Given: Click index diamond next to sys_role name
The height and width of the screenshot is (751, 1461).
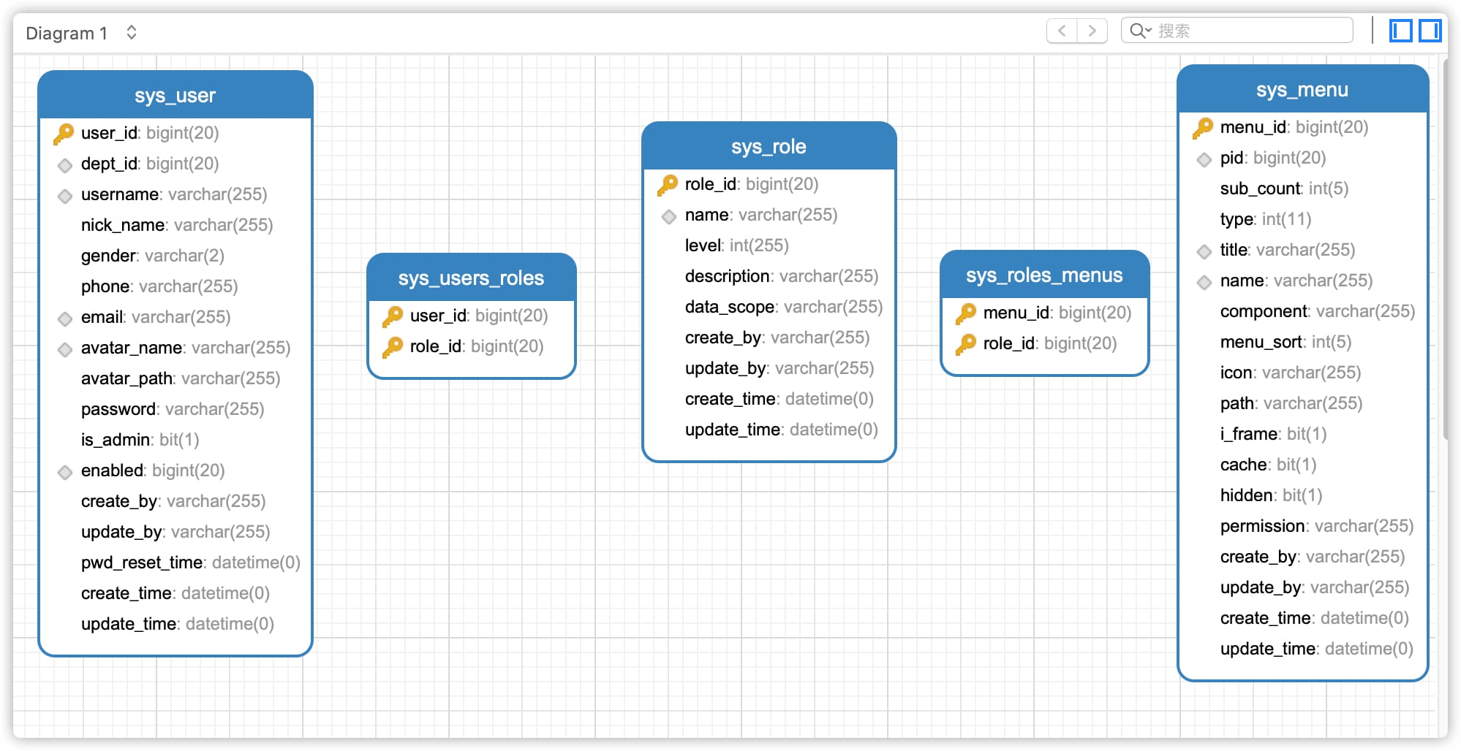Looking at the screenshot, I should (669, 216).
